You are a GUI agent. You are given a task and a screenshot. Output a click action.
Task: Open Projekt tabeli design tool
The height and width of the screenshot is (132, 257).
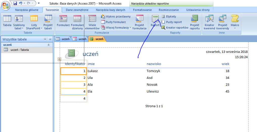click(x=48, y=22)
